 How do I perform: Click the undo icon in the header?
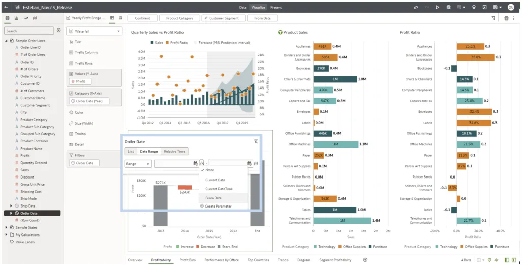[415, 7]
